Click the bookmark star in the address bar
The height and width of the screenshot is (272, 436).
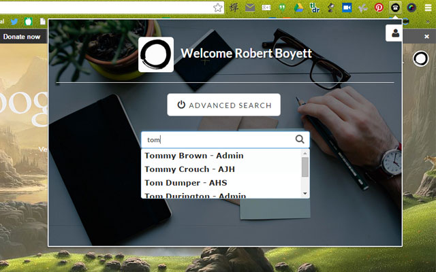[218, 7]
